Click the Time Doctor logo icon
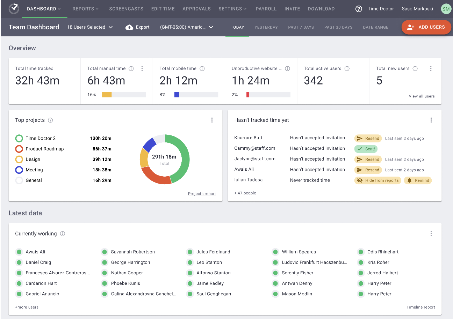The height and width of the screenshot is (319, 453). pyautogui.click(x=14, y=9)
